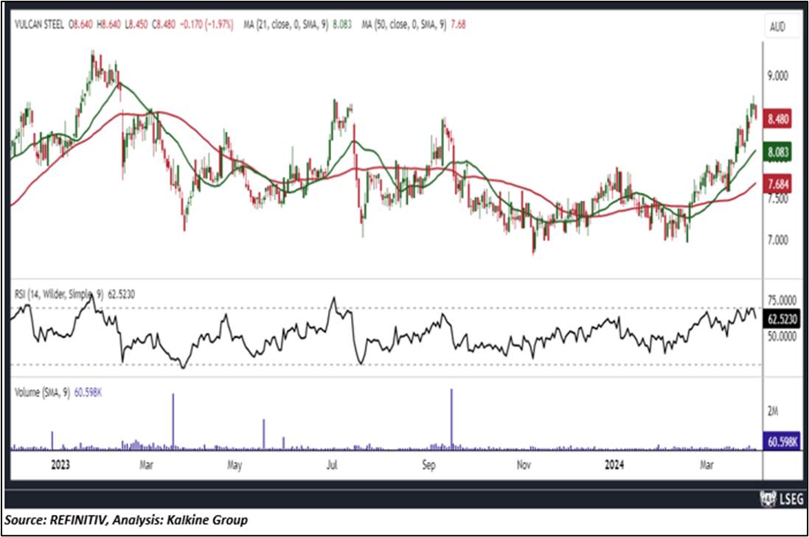Click the red 7.684 moving average label
809x537 pixels.
777,184
